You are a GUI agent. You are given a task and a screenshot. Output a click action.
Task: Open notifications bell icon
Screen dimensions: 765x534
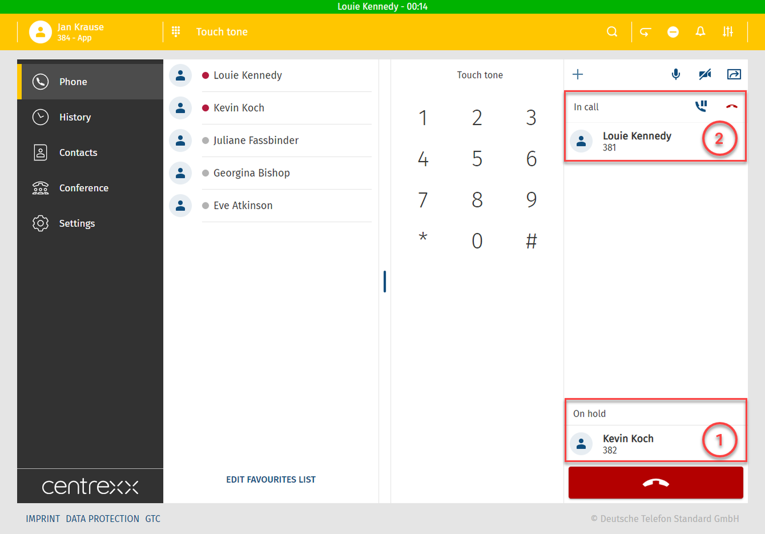pyautogui.click(x=700, y=32)
